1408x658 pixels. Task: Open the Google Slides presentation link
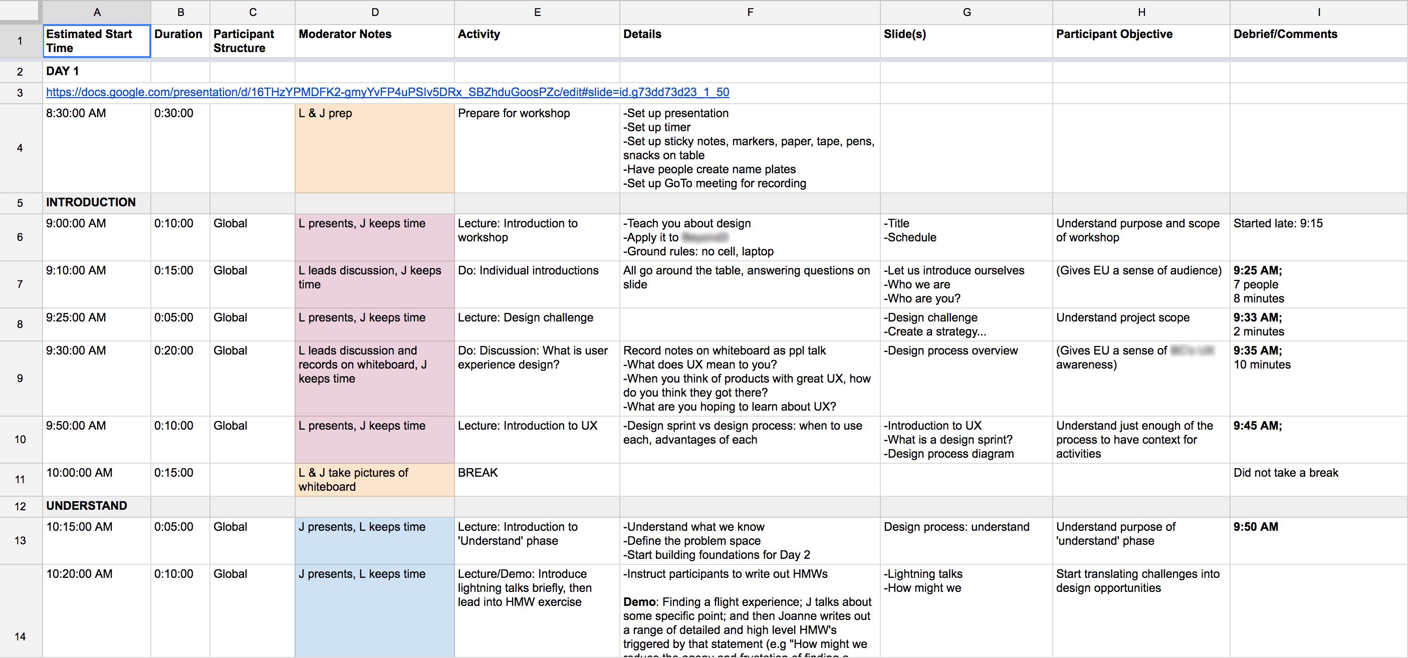coord(387,92)
